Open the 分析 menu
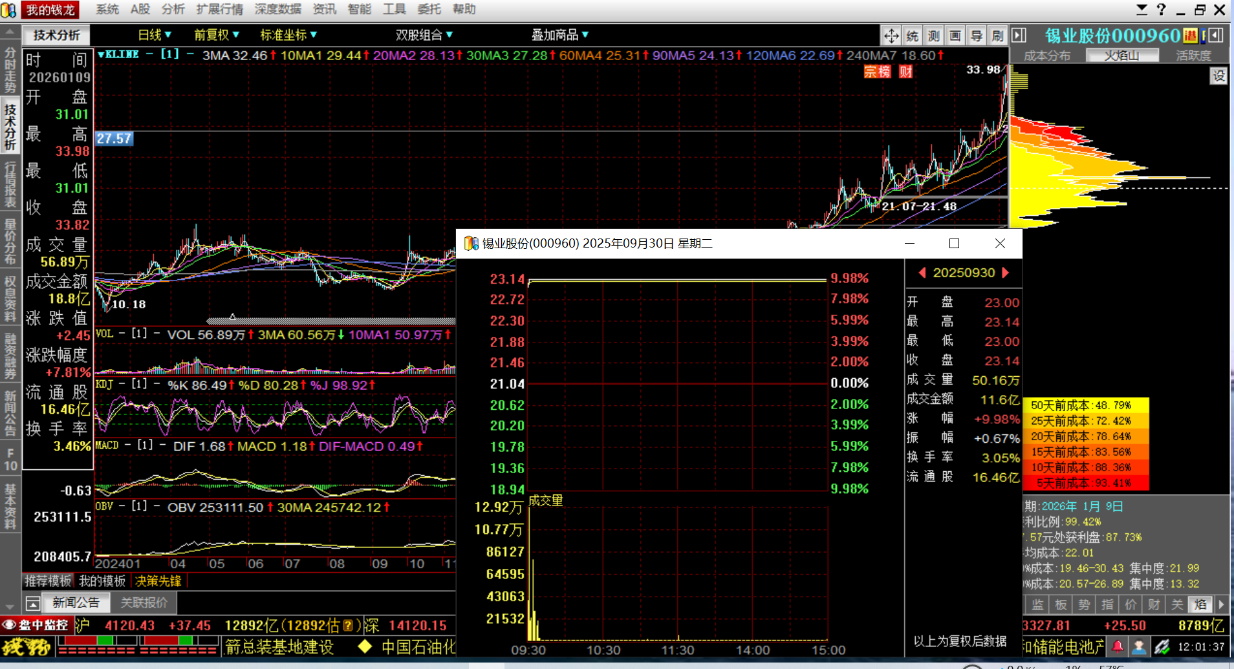The image size is (1234, 669). pos(173,9)
